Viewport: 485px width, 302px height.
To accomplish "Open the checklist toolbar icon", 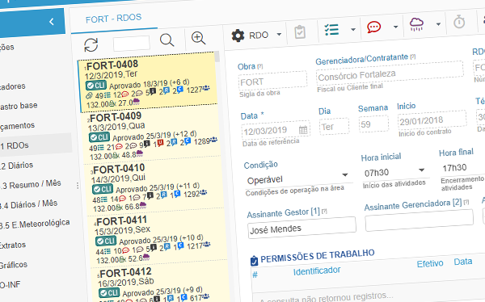I will 331,30.
